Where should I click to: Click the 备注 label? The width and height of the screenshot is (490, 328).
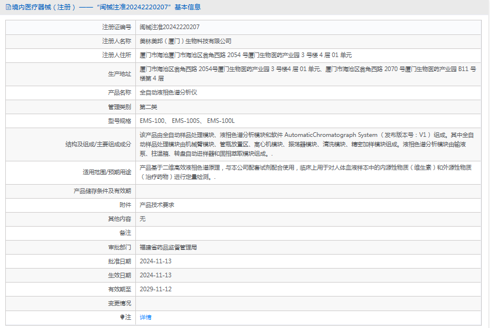(x=125, y=233)
